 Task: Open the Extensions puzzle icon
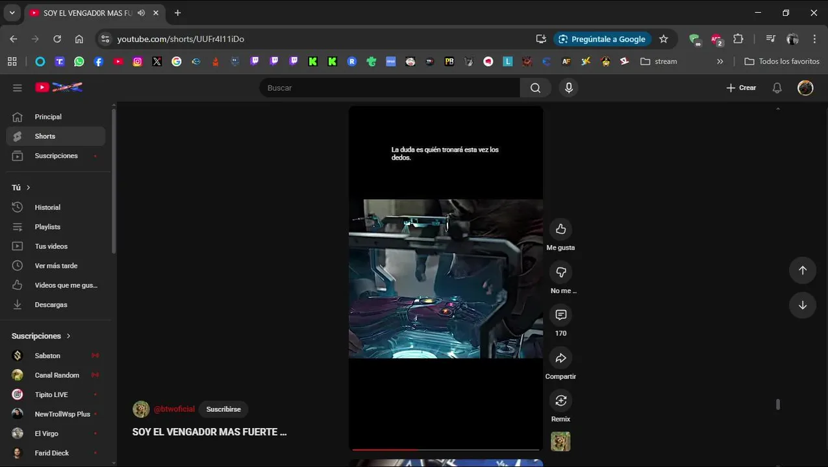click(738, 39)
